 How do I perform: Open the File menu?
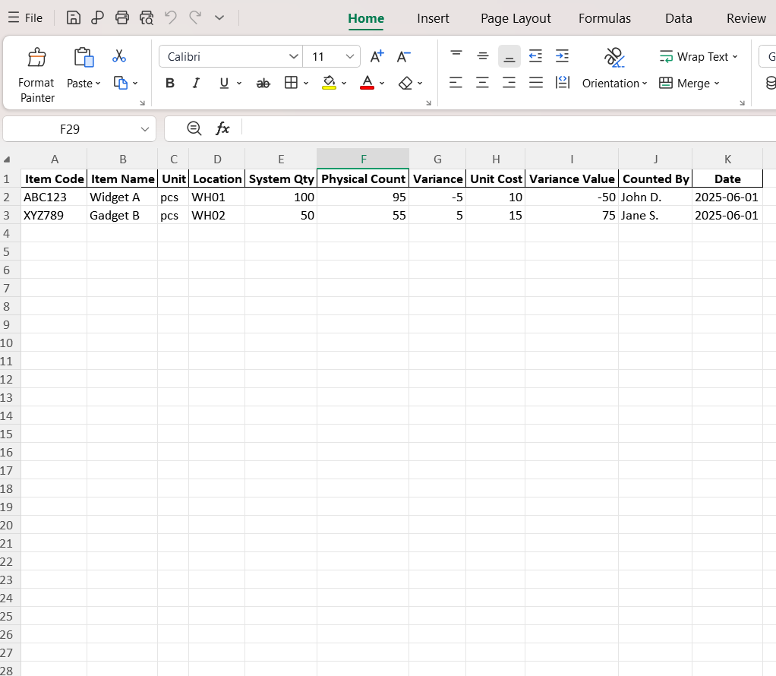coord(25,17)
